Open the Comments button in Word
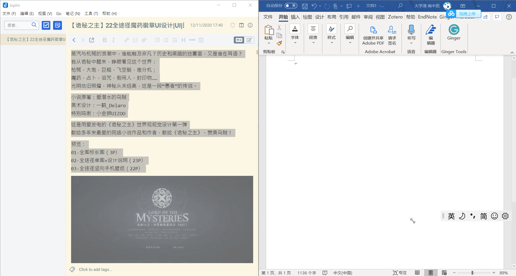Viewport: 516px width, 276px height. 497,17
